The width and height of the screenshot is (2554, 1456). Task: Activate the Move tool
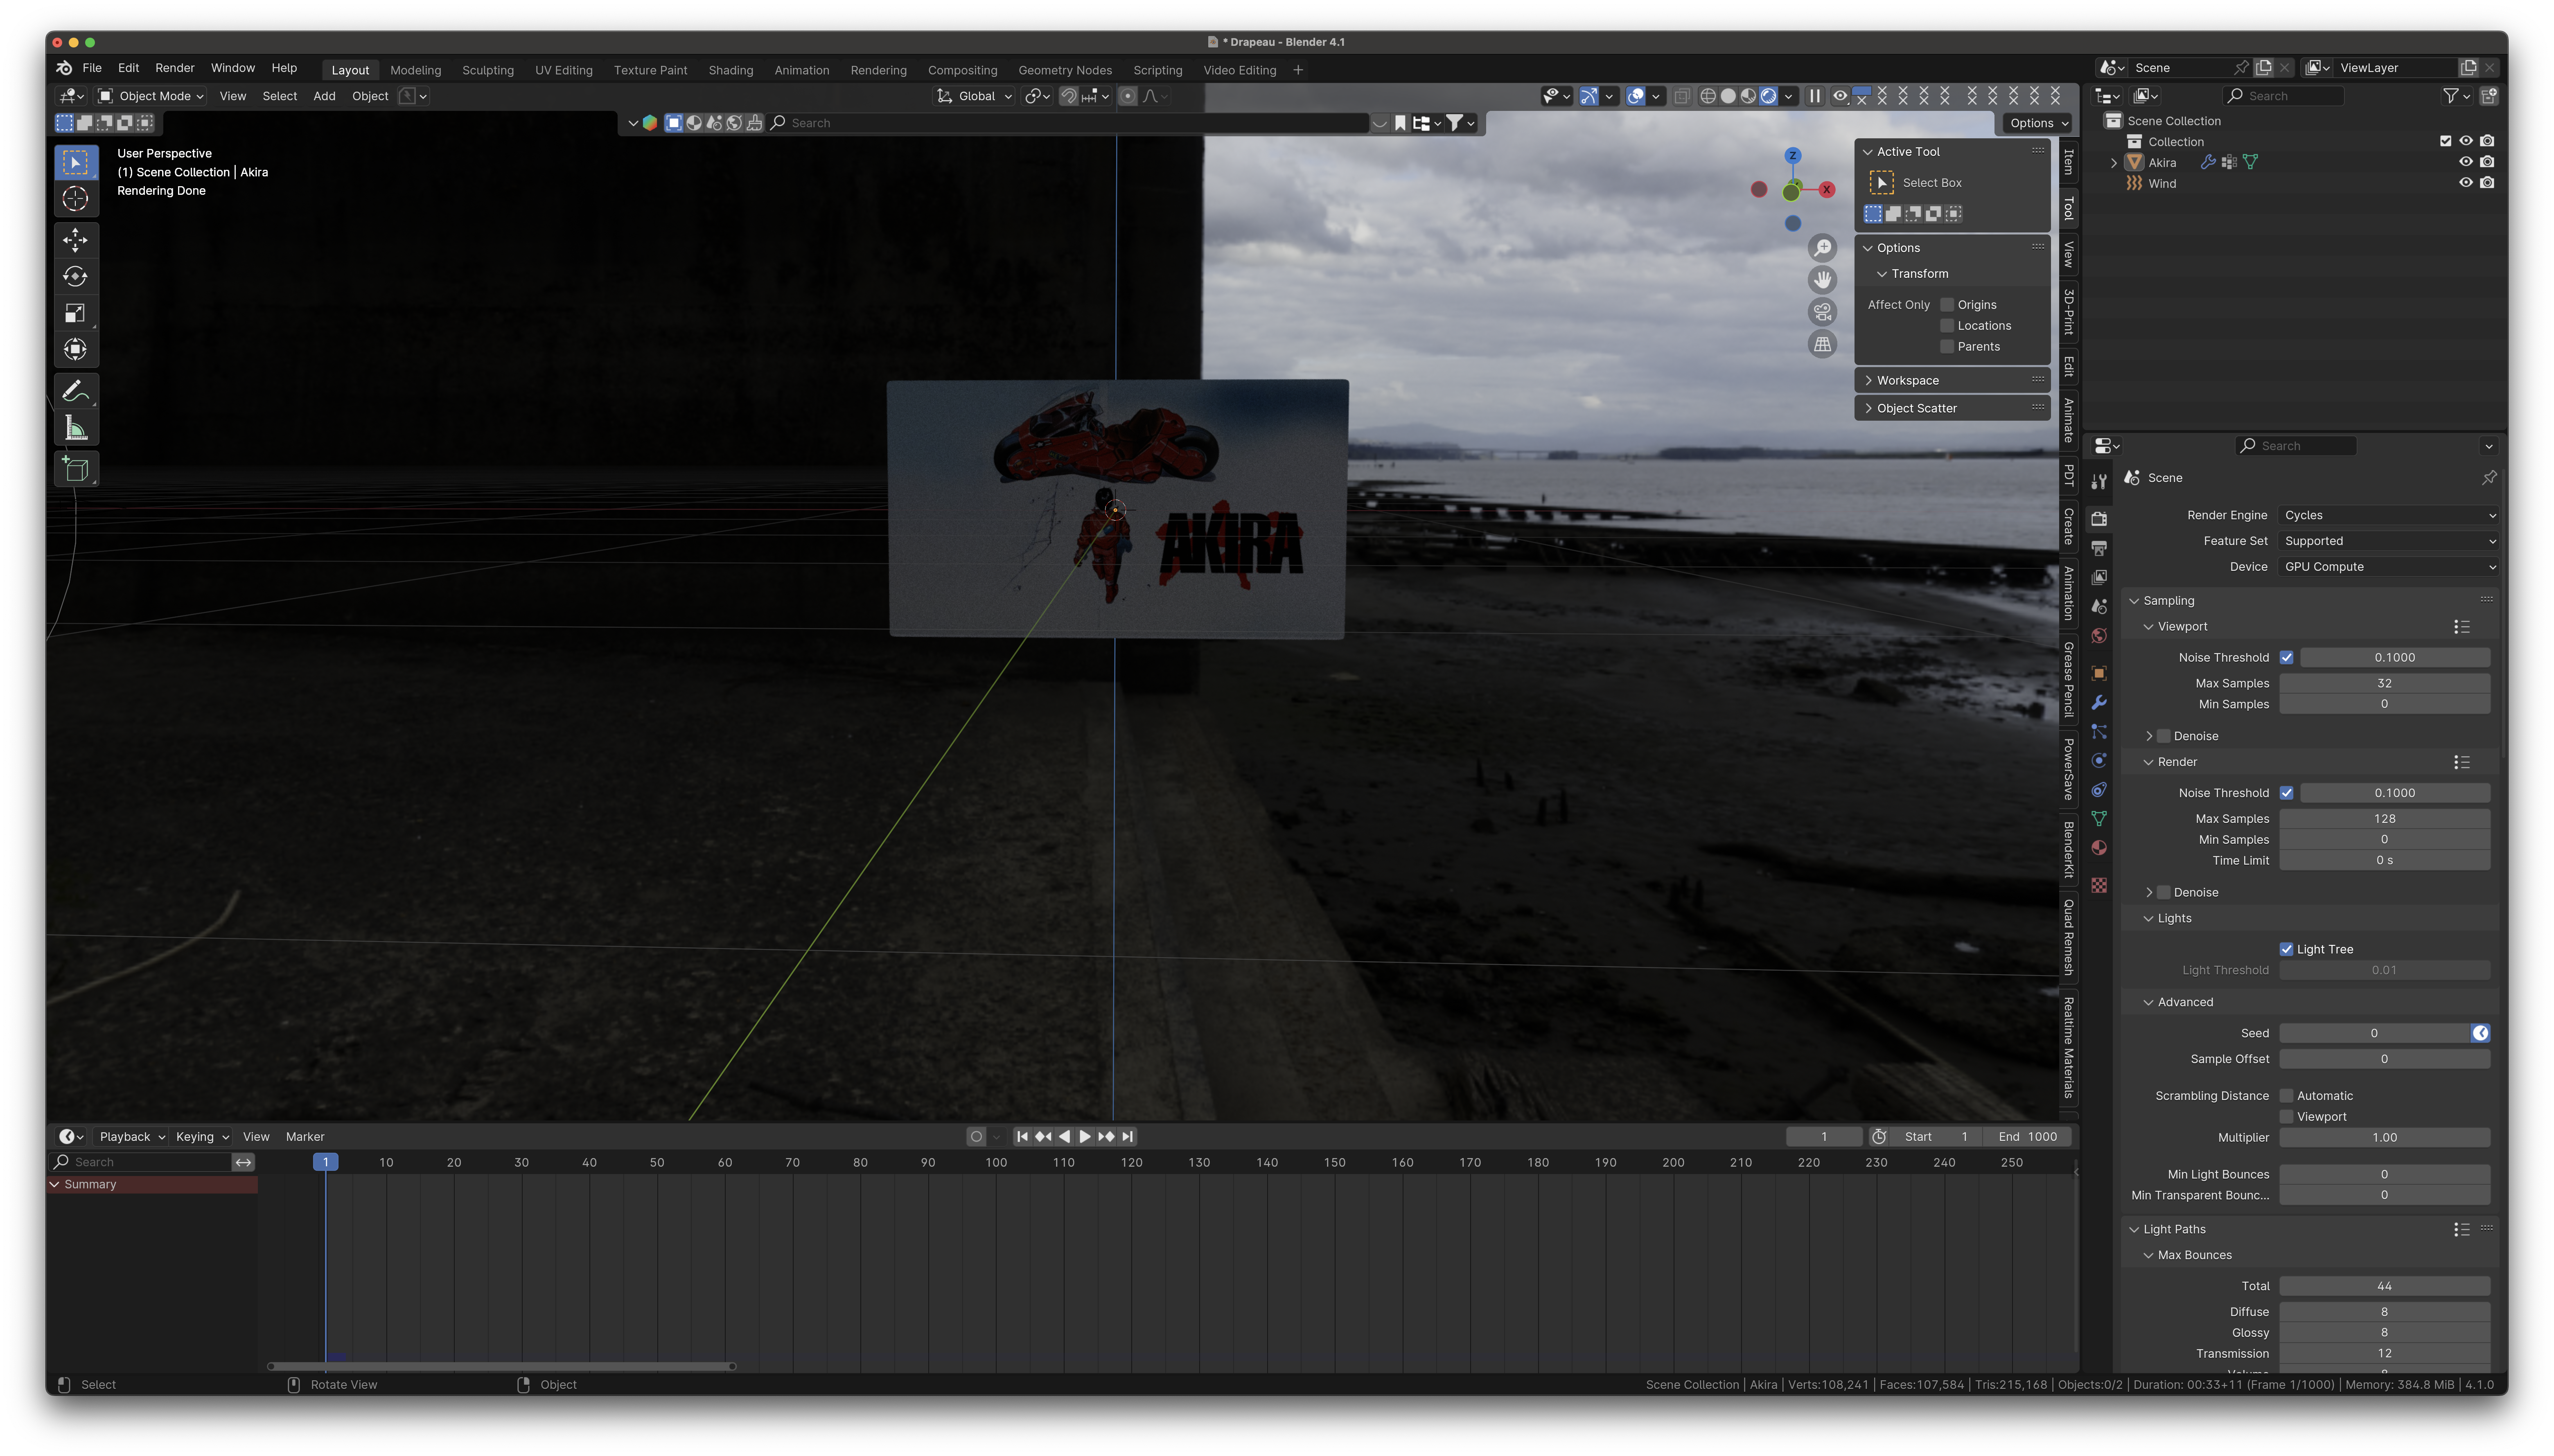point(75,240)
